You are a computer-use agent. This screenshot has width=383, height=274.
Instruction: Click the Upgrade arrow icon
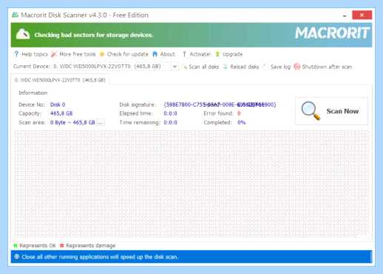(217, 54)
